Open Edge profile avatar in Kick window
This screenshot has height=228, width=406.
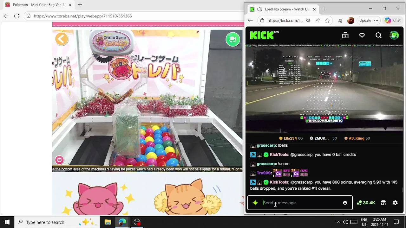(350, 21)
